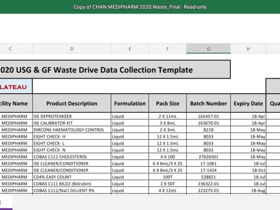Select pack size 4 X 12mL
280x210 pixels.
click(x=167, y=190)
